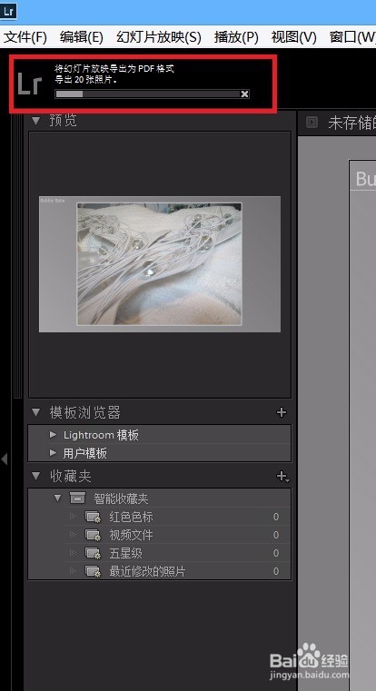Click the 智能收藏夹 collection set icon
The image size is (376, 691).
pos(77,499)
